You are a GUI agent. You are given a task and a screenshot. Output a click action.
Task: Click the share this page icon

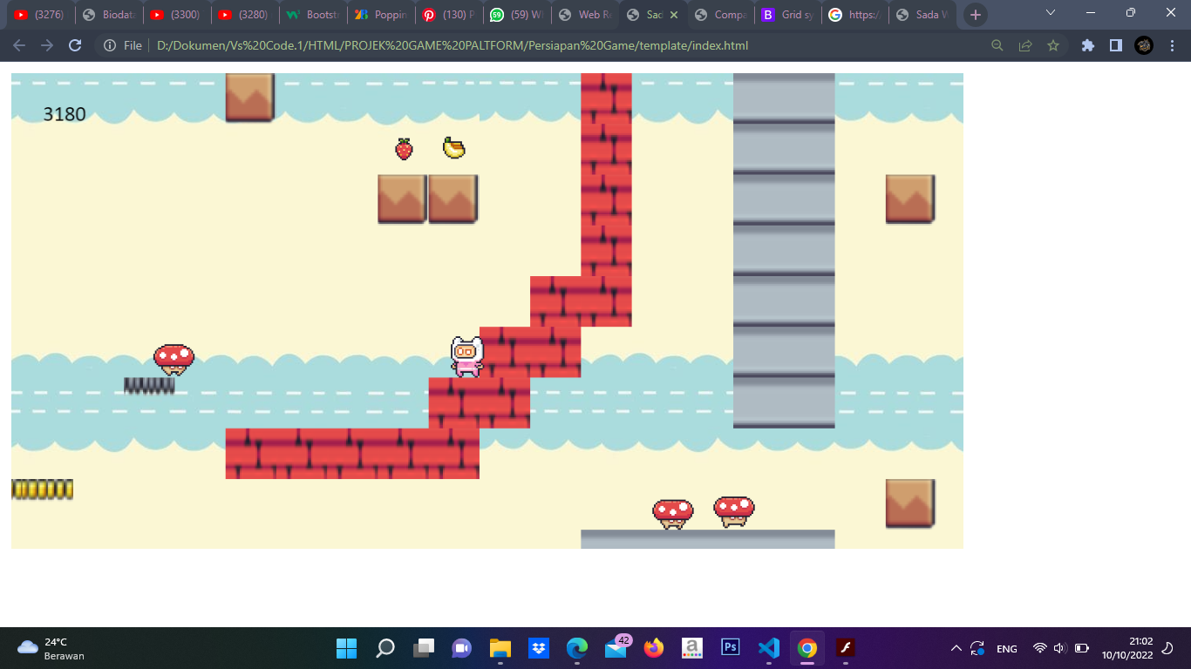point(1025,45)
